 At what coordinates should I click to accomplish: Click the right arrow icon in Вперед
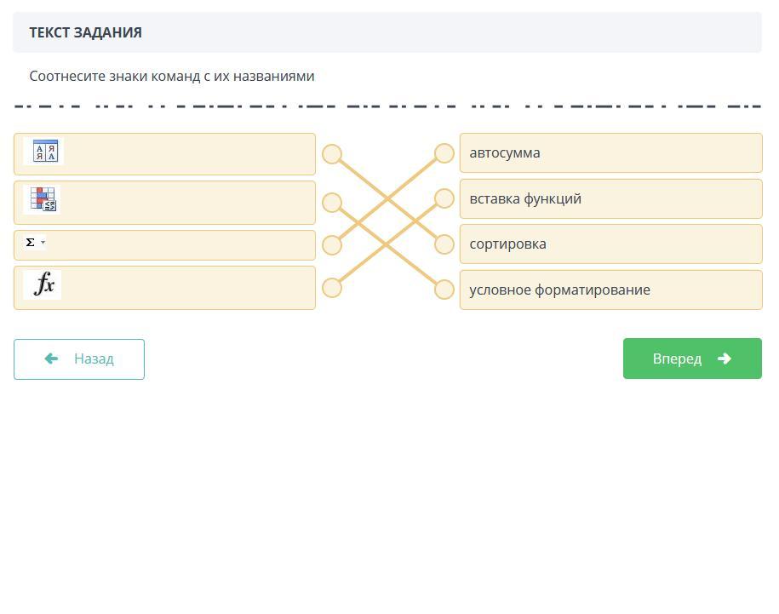click(725, 359)
